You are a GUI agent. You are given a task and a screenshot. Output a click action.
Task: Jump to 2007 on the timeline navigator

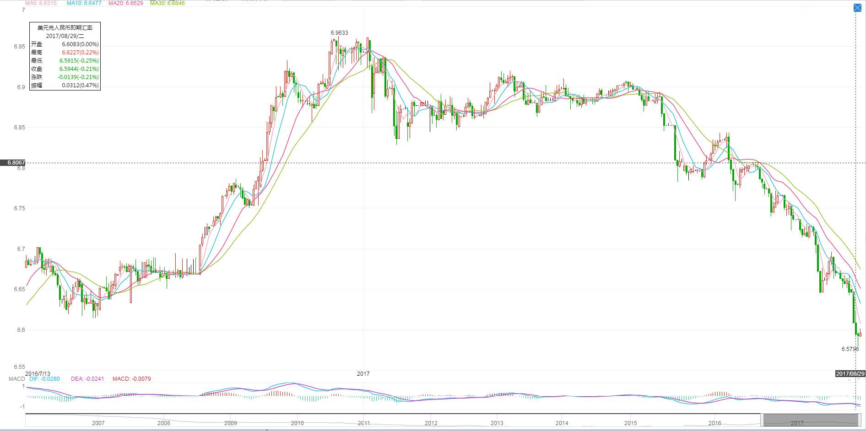(x=98, y=423)
